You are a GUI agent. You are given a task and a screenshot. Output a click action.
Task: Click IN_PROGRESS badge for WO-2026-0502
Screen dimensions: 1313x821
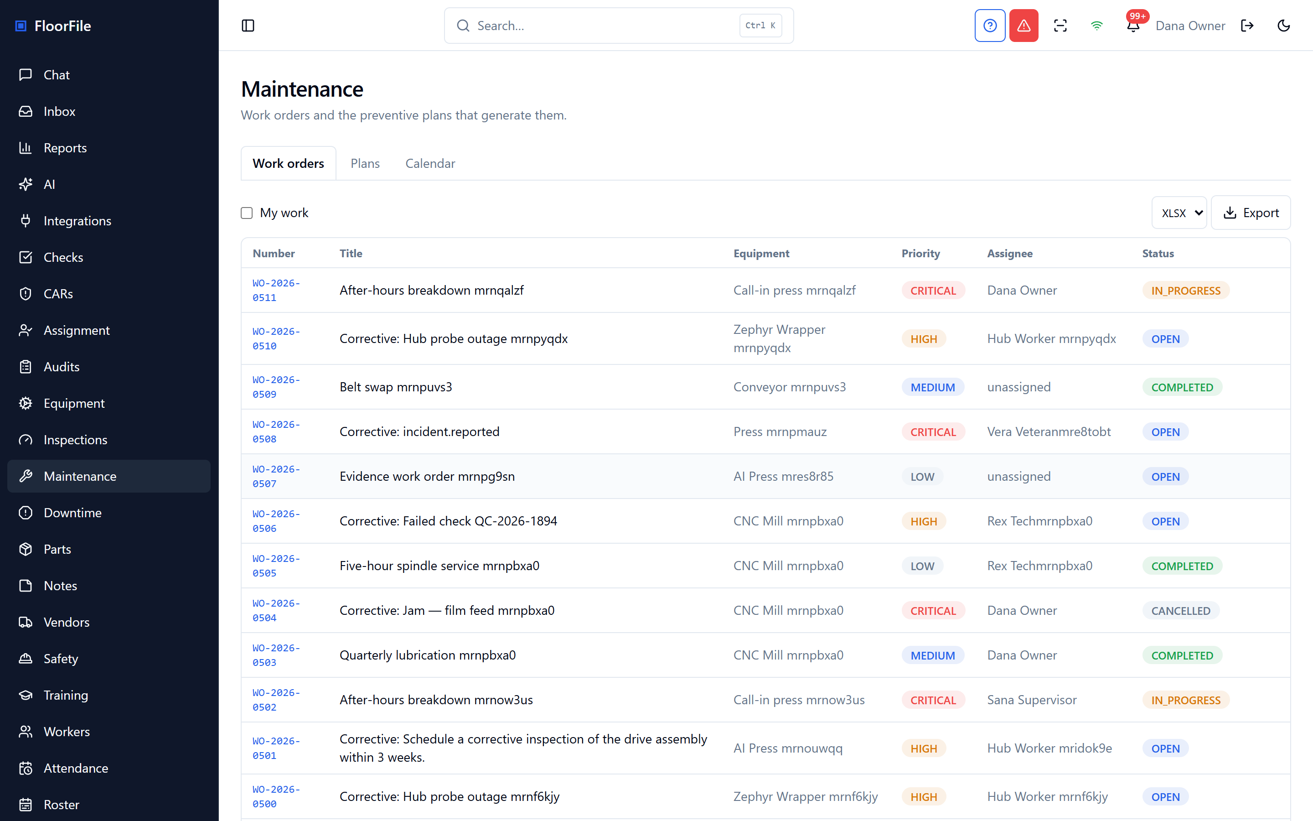tap(1186, 701)
